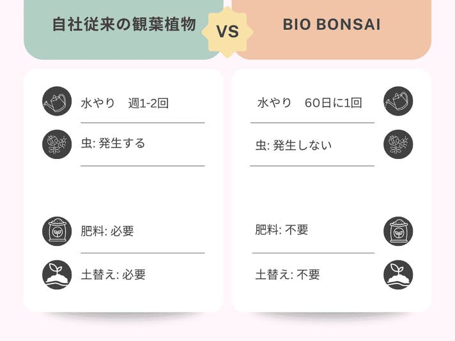Select the 肥料: 必要 text

coord(107,231)
